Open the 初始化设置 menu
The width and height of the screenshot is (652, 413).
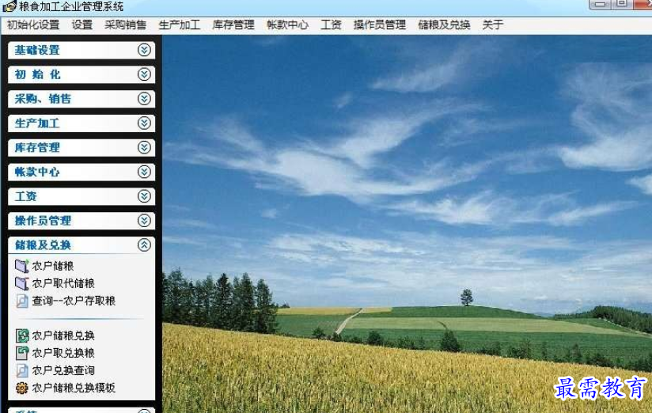[33, 25]
